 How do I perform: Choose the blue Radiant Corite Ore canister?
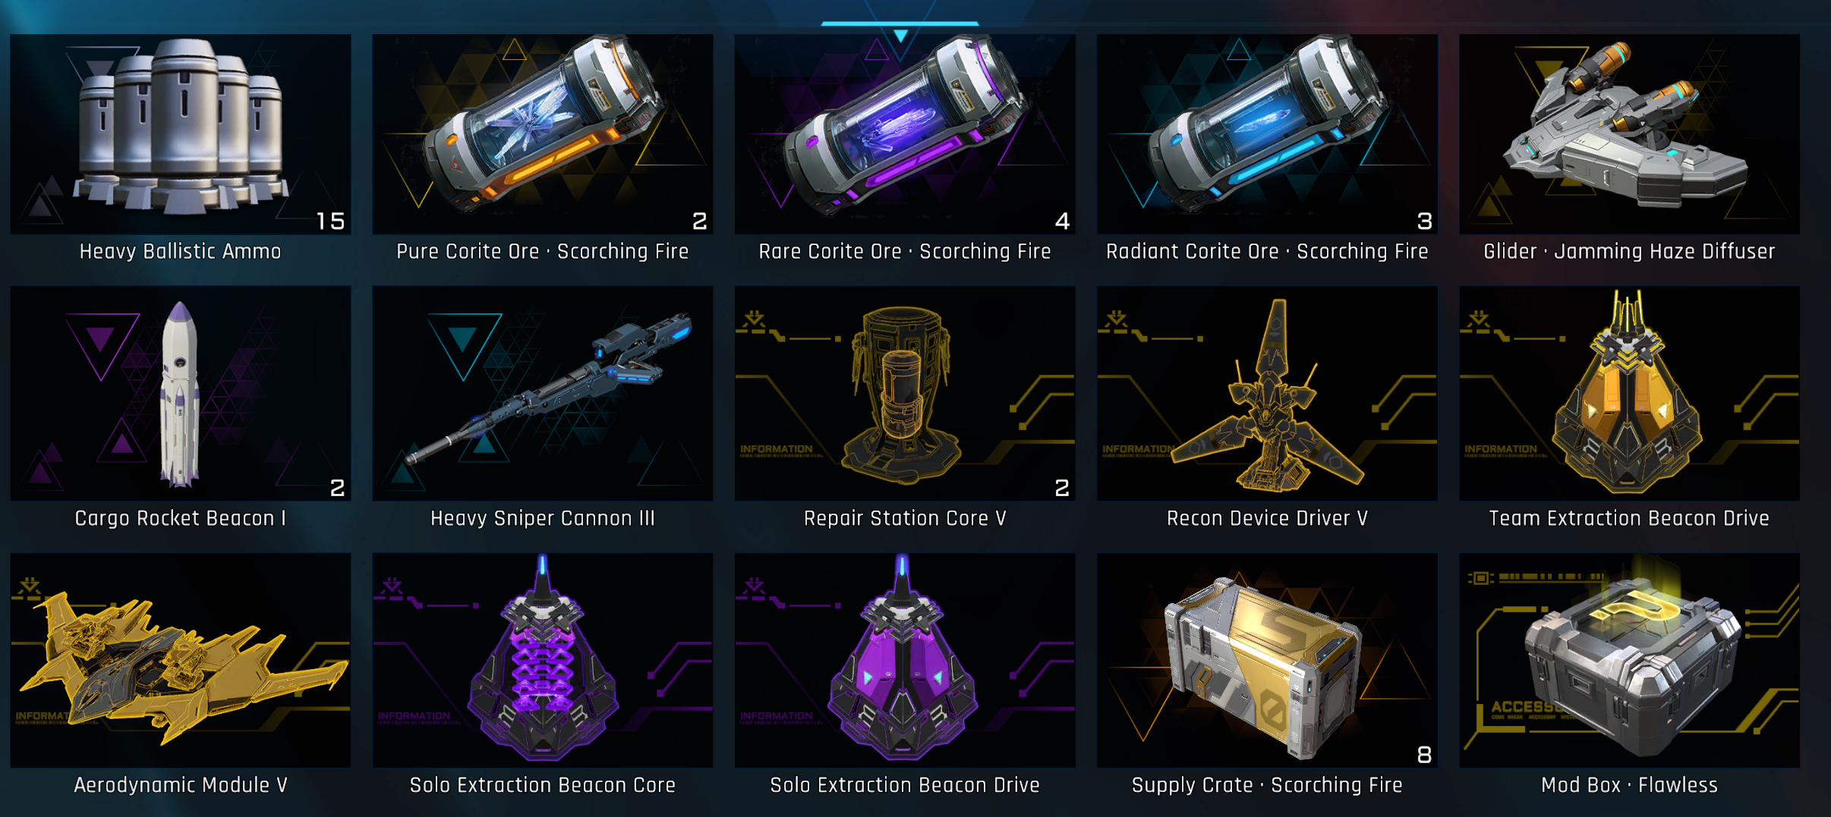click(1267, 134)
